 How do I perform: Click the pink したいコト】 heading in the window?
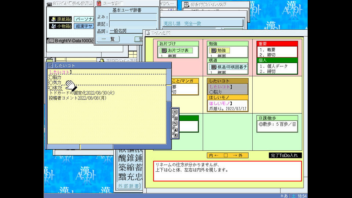pyautogui.click(x=60, y=72)
